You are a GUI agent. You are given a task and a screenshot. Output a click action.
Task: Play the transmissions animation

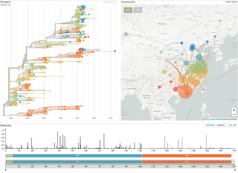pyautogui.click(x=128, y=10)
